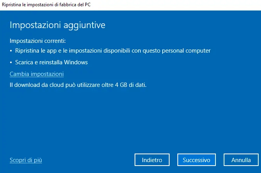
Task: Click the Ripristina le app bullet text
Action: (113, 51)
